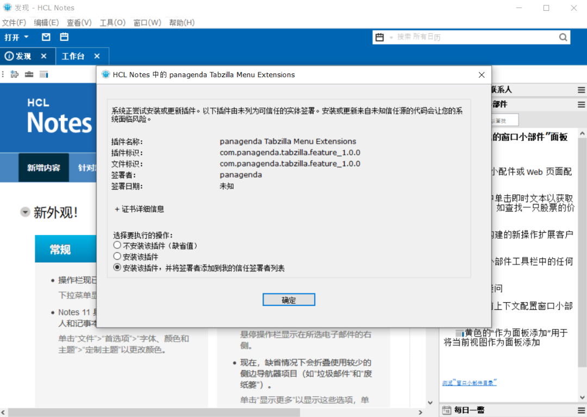The height and width of the screenshot is (417, 587).
Task: Open the 查看(V) menu
Action: coord(79,22)
